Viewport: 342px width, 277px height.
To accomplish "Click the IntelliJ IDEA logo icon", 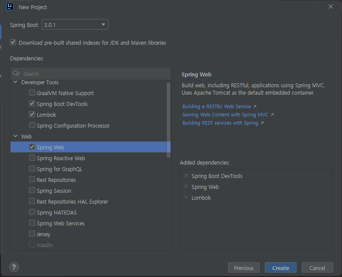I will tap(10, 7).
